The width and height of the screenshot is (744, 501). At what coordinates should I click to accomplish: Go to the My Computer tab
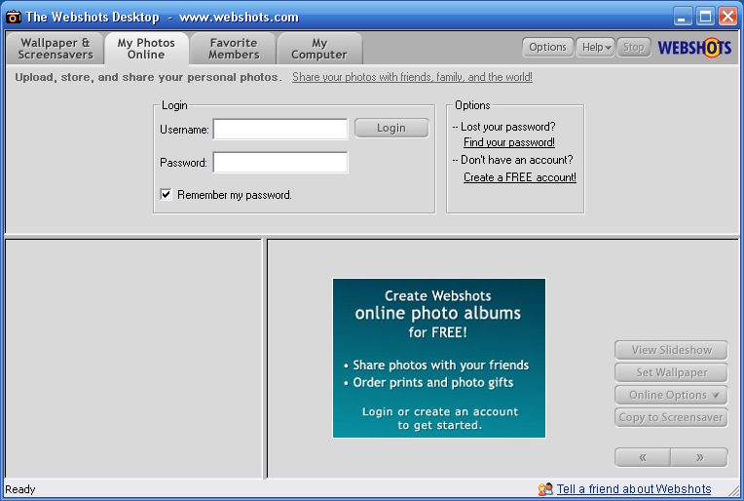[319, 49]
